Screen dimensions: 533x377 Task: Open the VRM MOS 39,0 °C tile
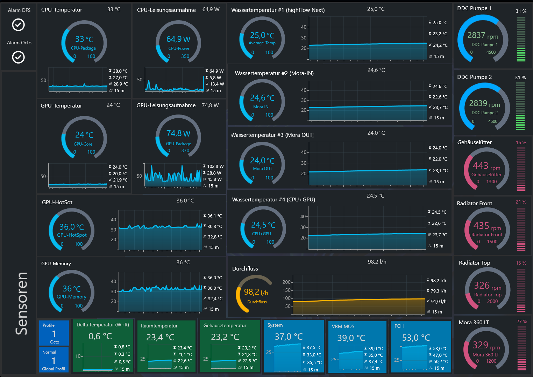[x=357, y=347]
